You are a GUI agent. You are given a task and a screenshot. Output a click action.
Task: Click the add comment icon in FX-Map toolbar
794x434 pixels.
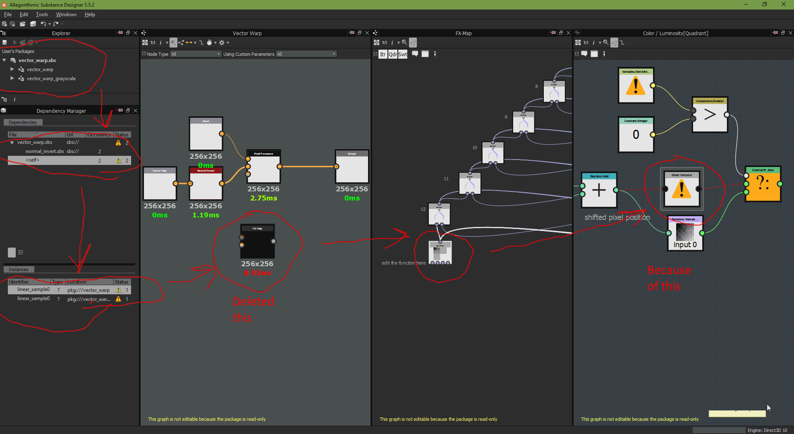tap(415, 54)
